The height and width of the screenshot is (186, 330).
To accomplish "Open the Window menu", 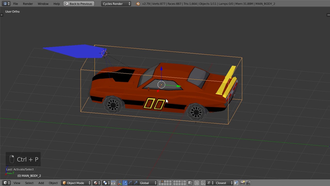I will click(43, 4).
